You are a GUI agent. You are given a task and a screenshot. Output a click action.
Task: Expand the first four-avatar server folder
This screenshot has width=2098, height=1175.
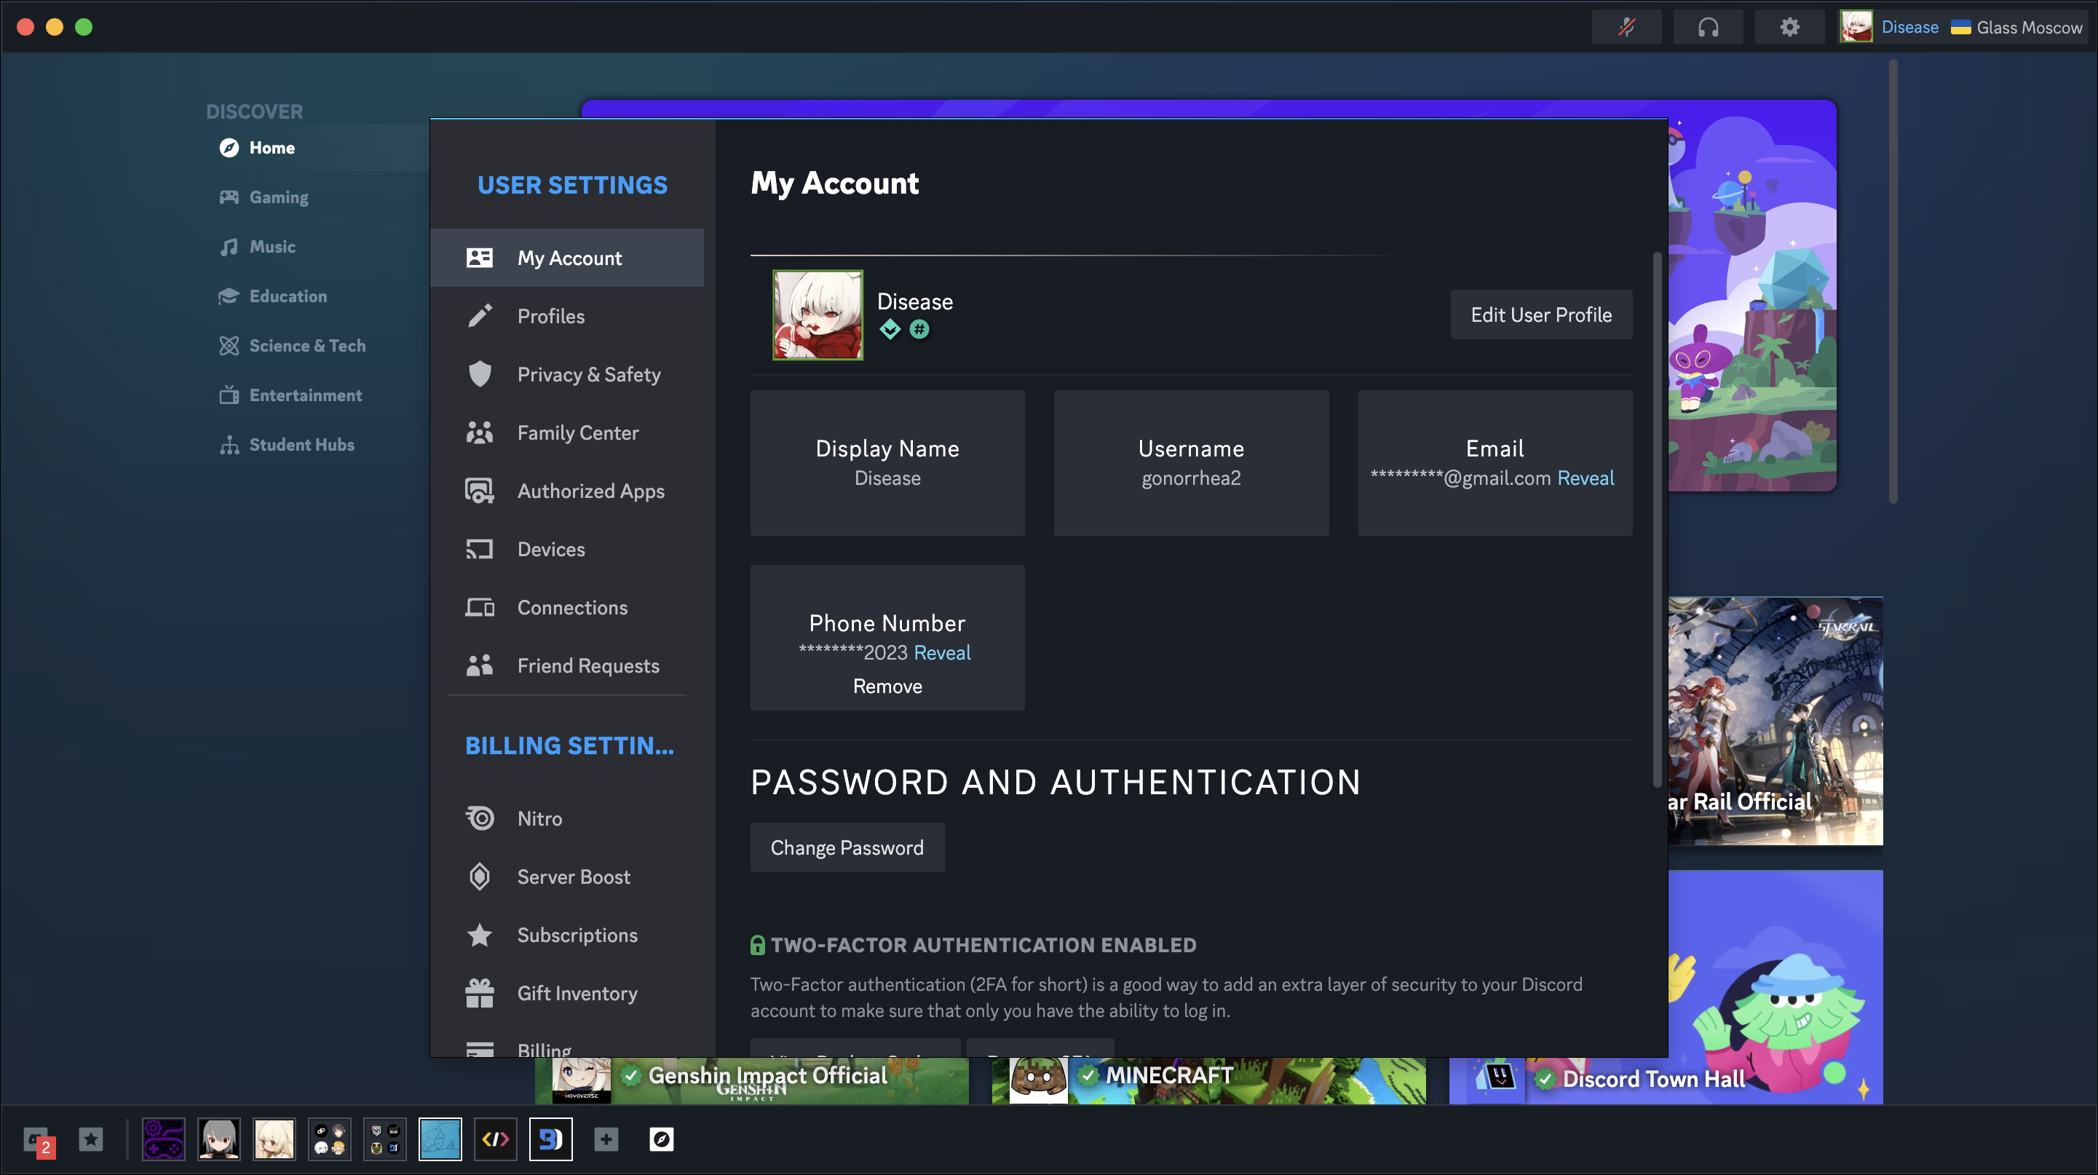click(330, 1139)
